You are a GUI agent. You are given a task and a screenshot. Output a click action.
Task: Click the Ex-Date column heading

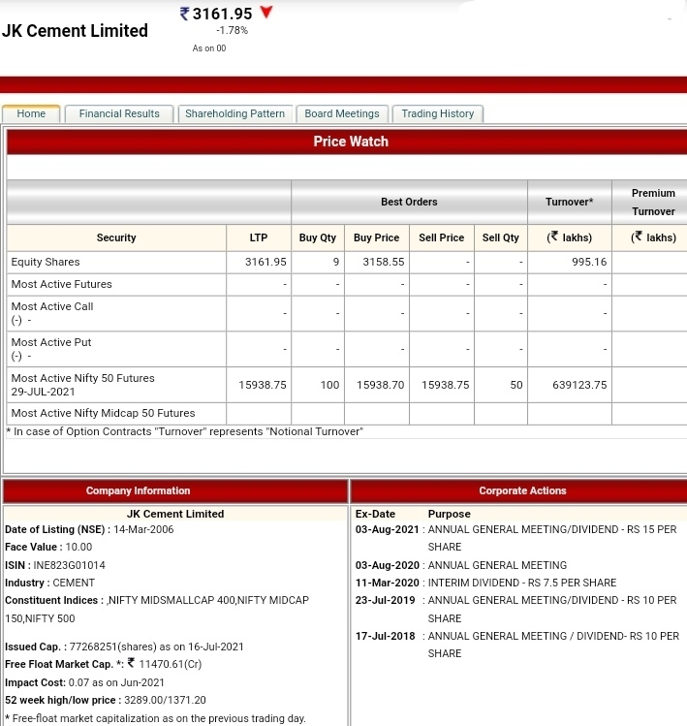point(375,514)
